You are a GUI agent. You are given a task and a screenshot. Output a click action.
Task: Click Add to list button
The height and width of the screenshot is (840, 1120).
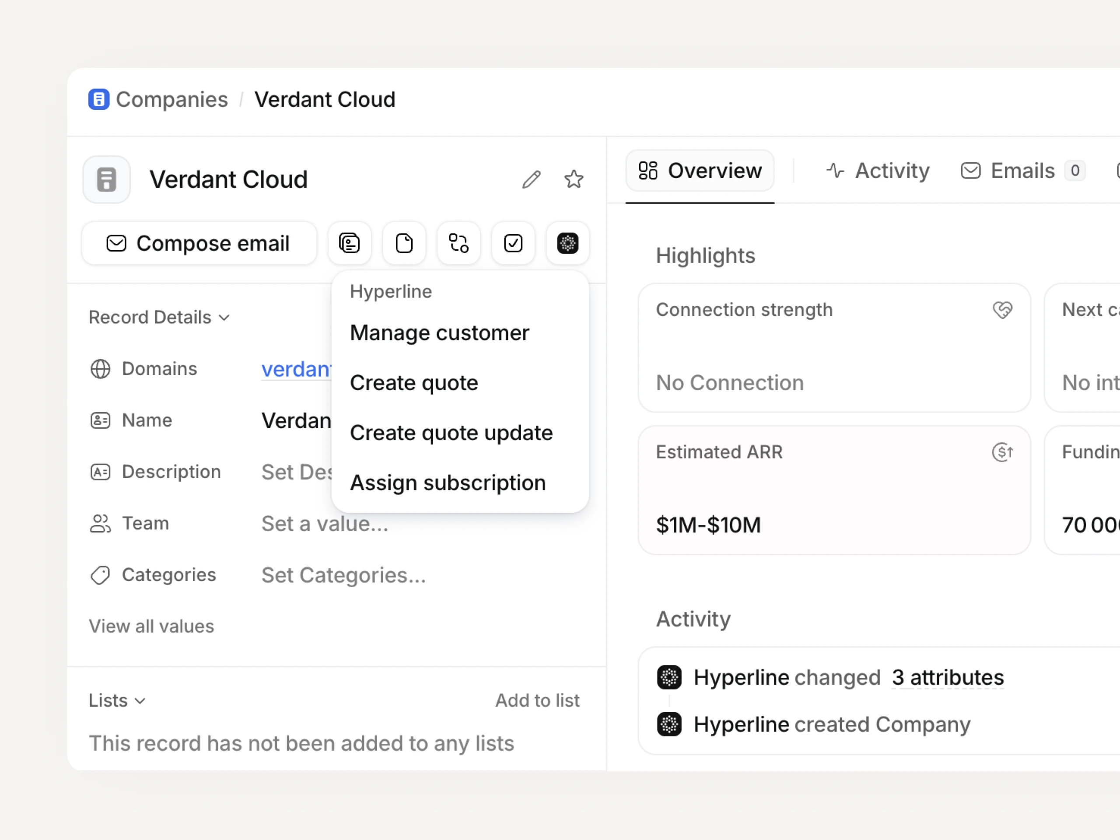tap(537, 700)
